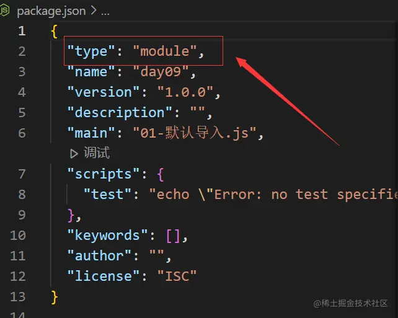Open package.json breadcrumb item

click(51, 11)
